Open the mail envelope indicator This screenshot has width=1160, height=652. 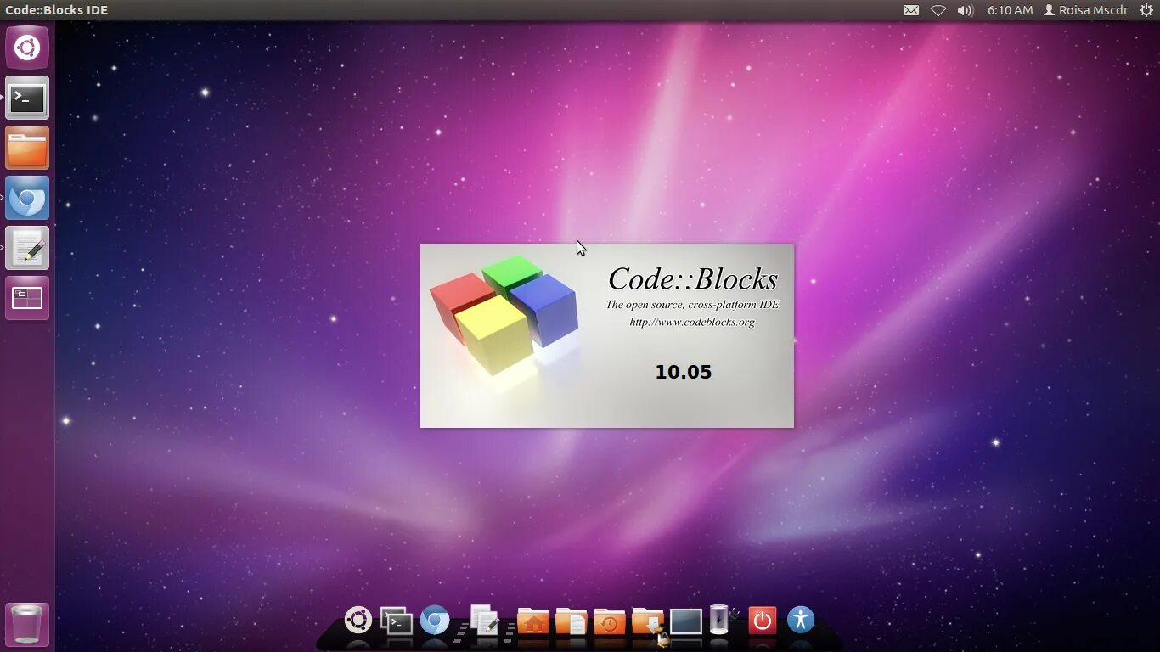pyautogui.click(x=911, y=10)
